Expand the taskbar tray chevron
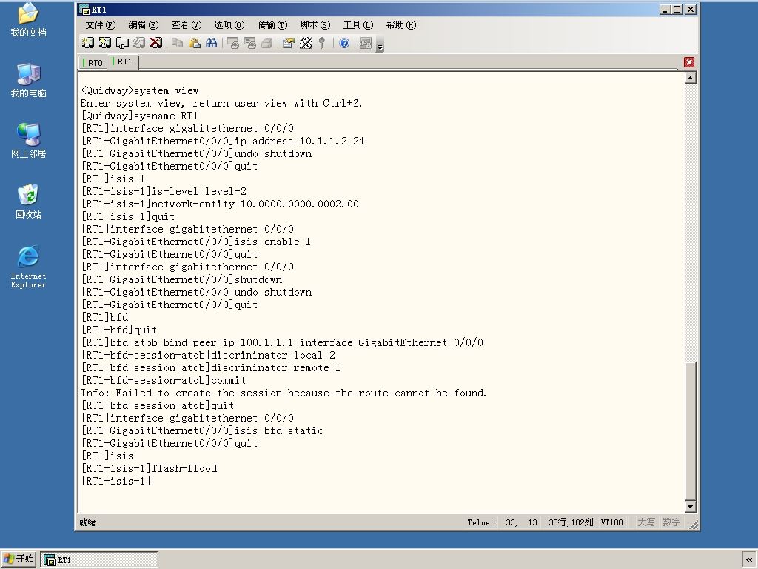The height and width of the screenshot is (569, 758). tap(749, 560)
